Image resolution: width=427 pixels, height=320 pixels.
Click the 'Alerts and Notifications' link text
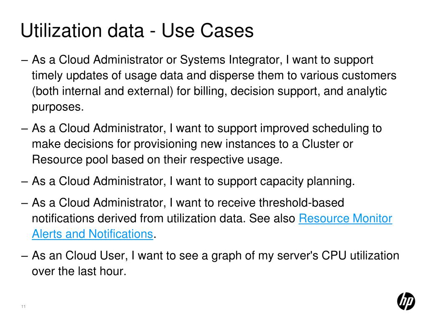tap(93, 234)
